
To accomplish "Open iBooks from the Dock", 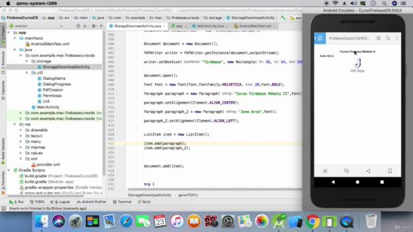I will (x=194, y=221).
